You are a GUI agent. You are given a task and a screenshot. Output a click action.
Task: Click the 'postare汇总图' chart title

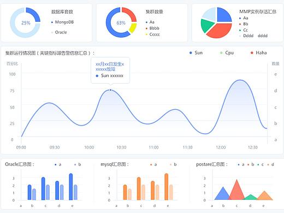click(212, 164)
